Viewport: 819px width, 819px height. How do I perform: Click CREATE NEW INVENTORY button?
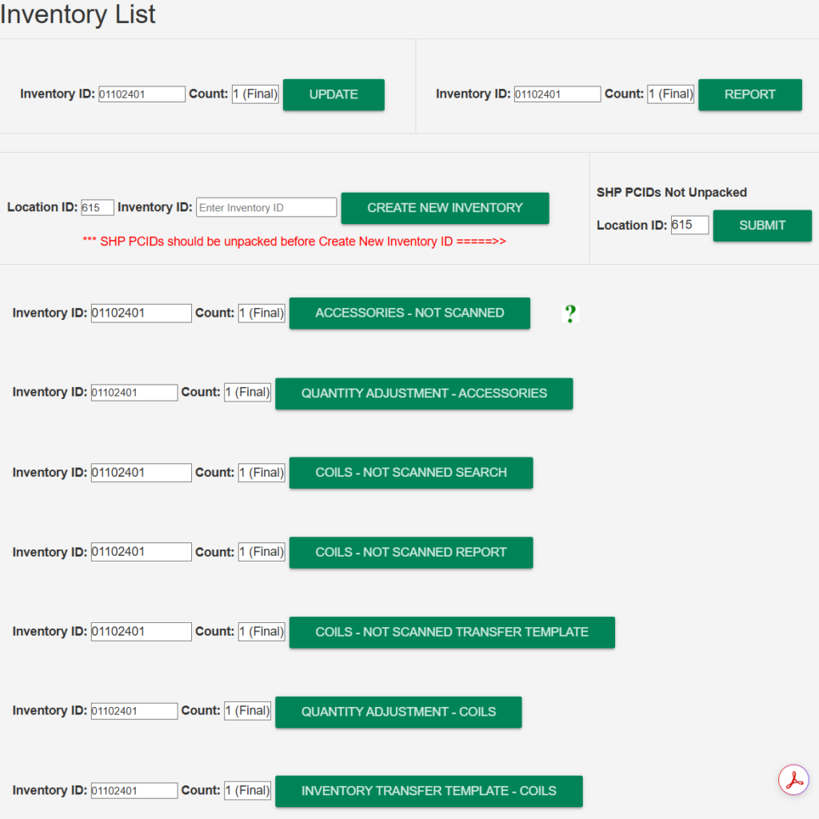click(445, 208)
